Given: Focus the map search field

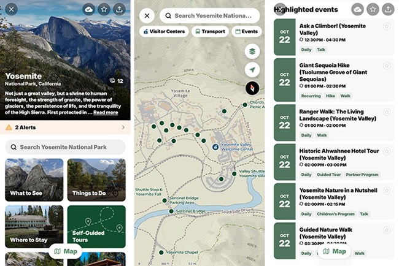Looking at the screenshot, I should [210, 16].
